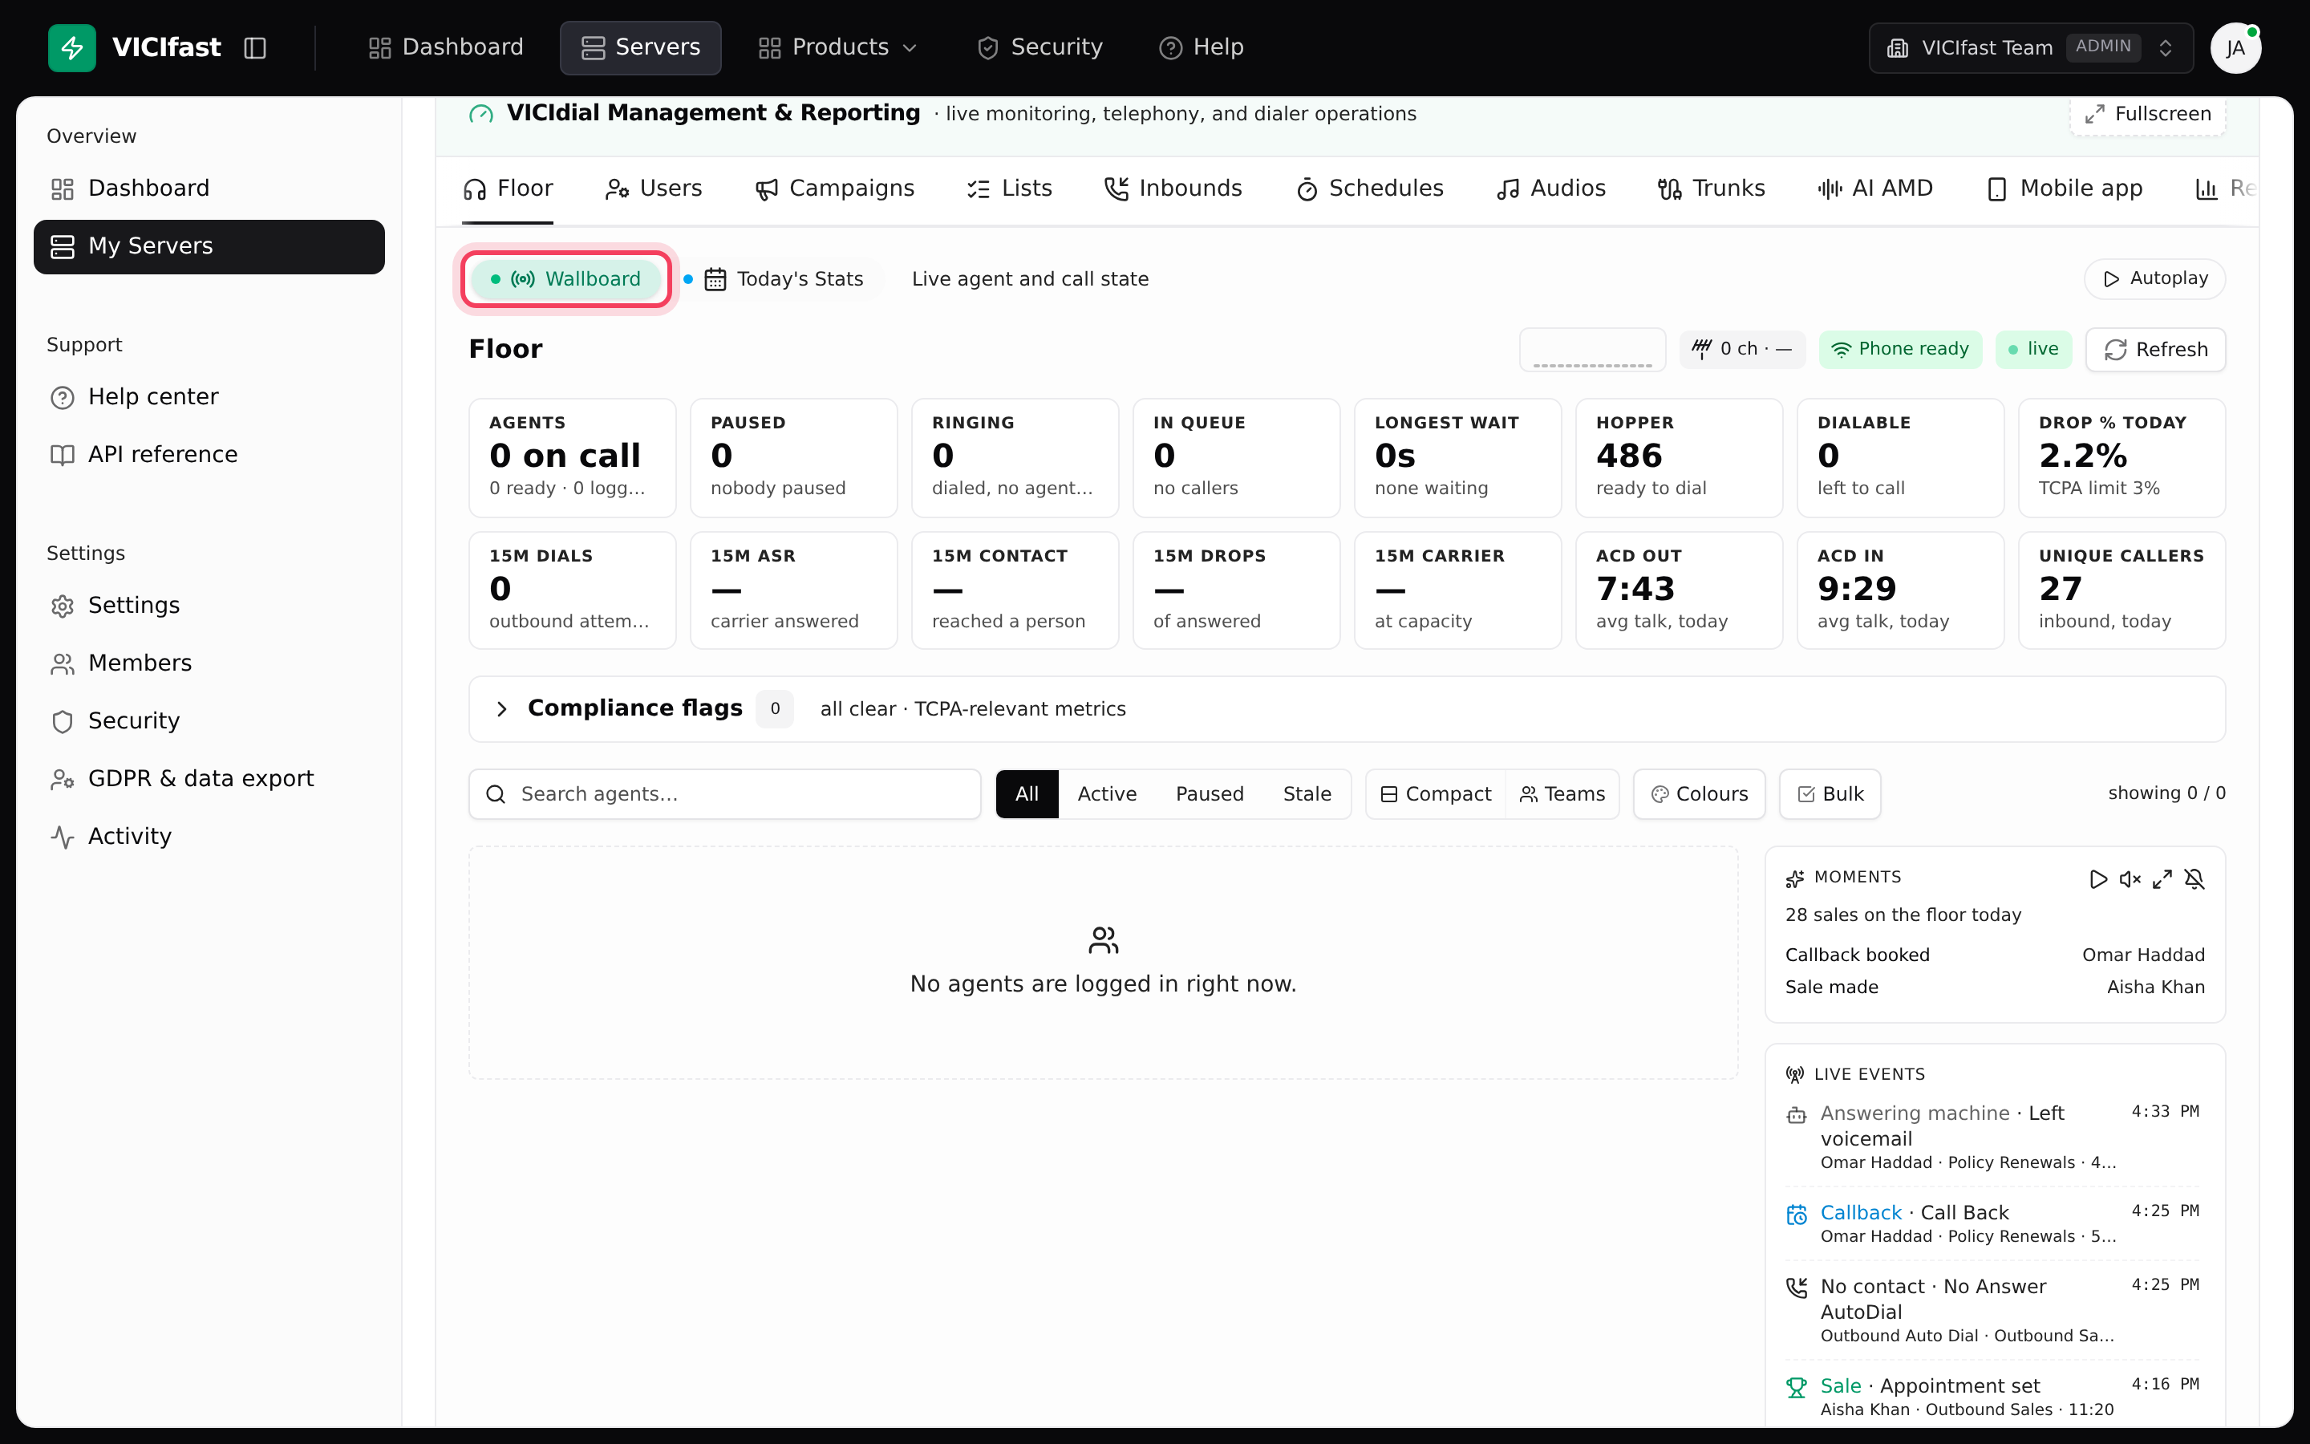Toggle the Moments bell notifications off icon

tap(2194, 878)
